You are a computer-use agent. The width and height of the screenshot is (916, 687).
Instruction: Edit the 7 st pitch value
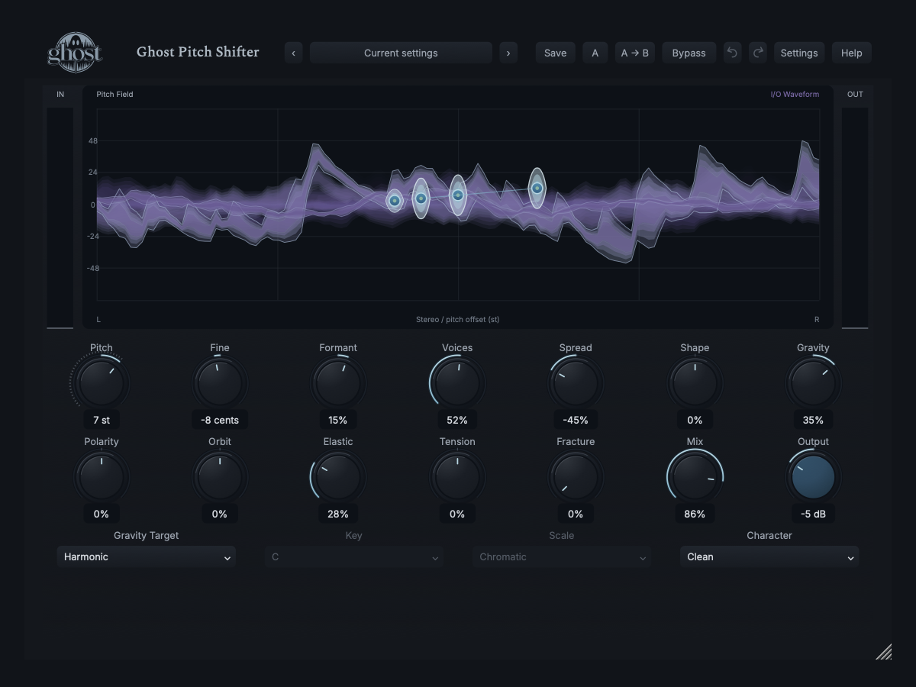tap(102, 420)
